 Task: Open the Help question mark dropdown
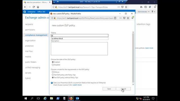[153, 12]
